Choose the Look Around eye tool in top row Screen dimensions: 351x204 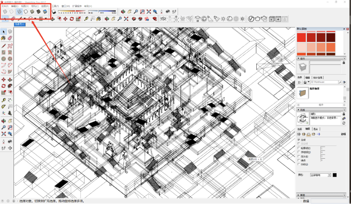click(168, 11)
